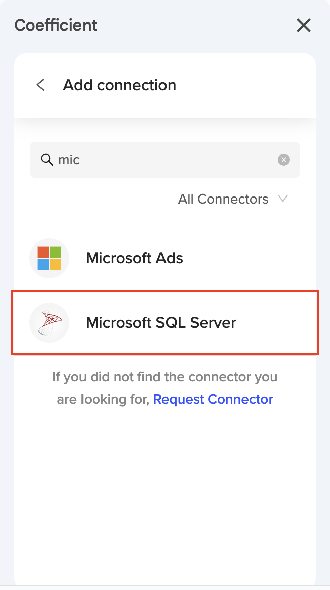Click the typed text "mic" in search
330x590 pixels.
click(x=69, y=160)
